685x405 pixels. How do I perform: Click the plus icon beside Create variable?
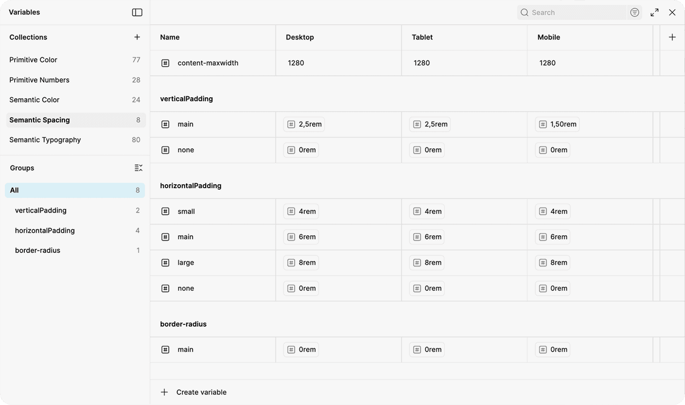[x=164, y=392]
